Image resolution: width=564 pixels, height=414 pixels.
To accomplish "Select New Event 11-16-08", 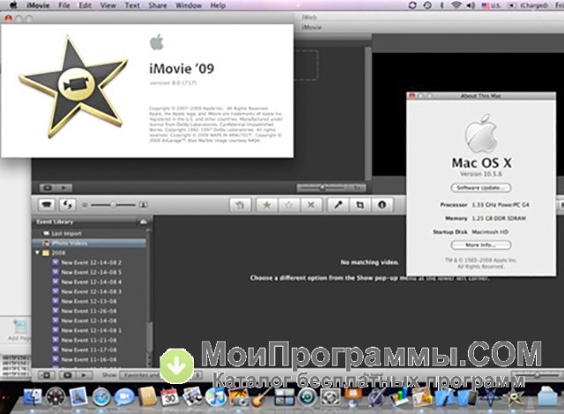I will (x=90, y=359).
